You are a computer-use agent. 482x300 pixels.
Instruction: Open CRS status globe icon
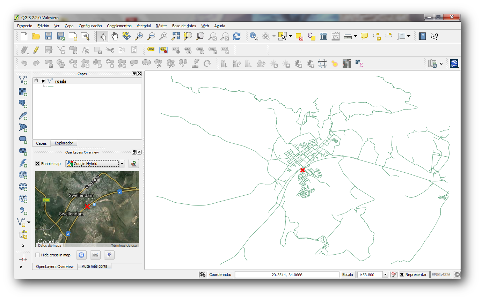pos(457,275)
